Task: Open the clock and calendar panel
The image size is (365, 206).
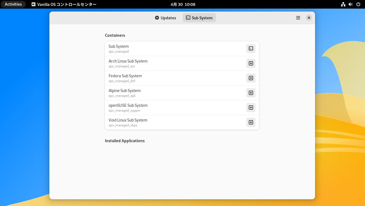Action: 183,4
